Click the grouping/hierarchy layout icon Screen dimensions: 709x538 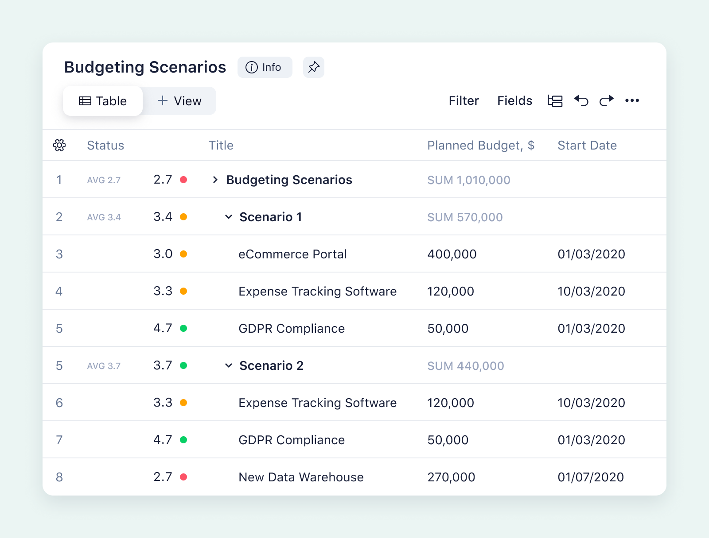pos(555,101)
